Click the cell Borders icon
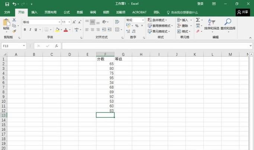 [47, 30]
